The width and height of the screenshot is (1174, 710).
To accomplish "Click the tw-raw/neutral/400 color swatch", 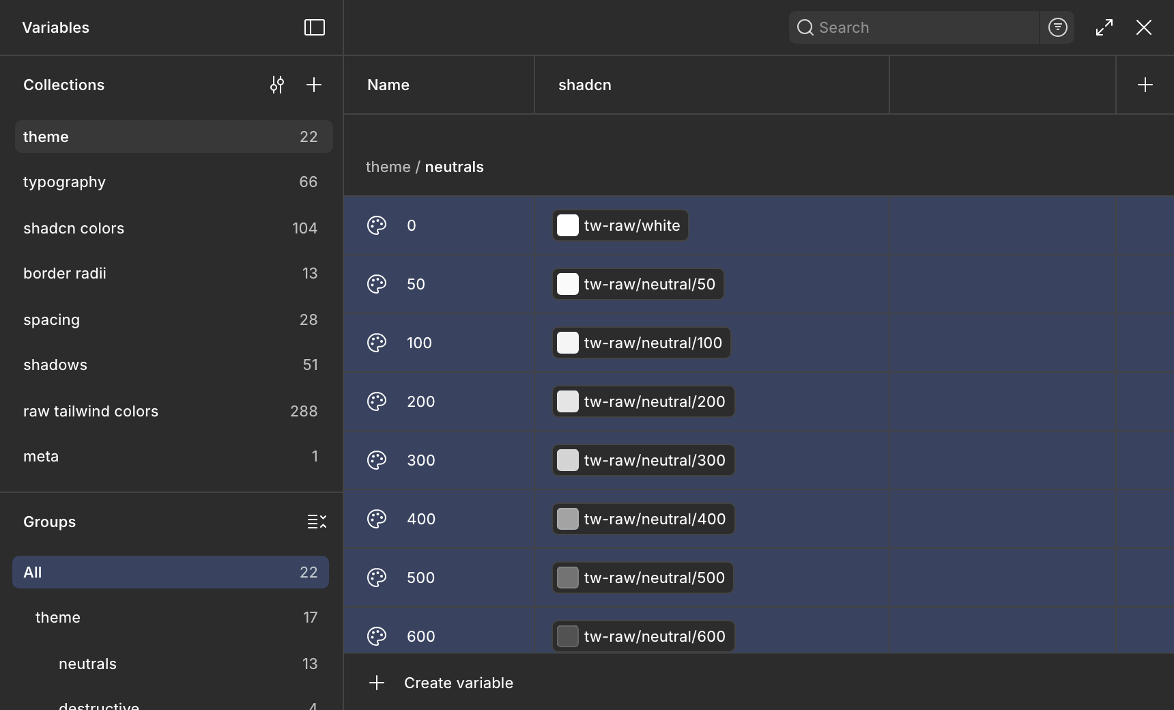I will 567,519.
